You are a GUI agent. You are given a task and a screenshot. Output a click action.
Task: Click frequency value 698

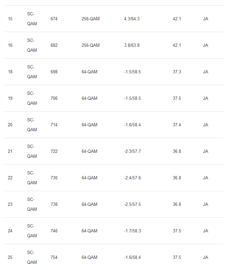pos(54,72)
